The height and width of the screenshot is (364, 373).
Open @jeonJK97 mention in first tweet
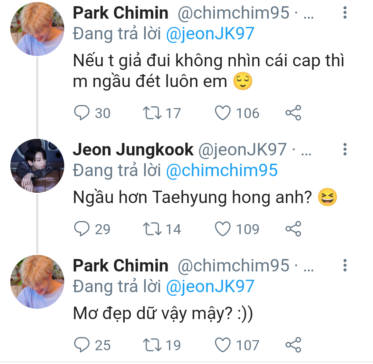coord(210,33)
